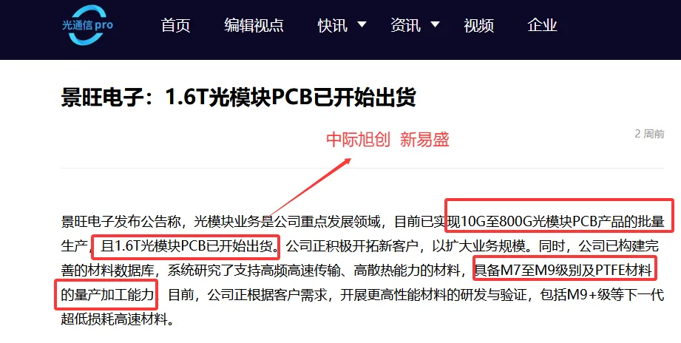
Task: Click the text 具备M7至M9级别及PTFE材料
Action: 563,271
